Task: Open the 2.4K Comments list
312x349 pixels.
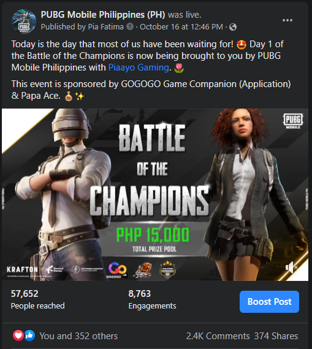Action: click(218, 336)
